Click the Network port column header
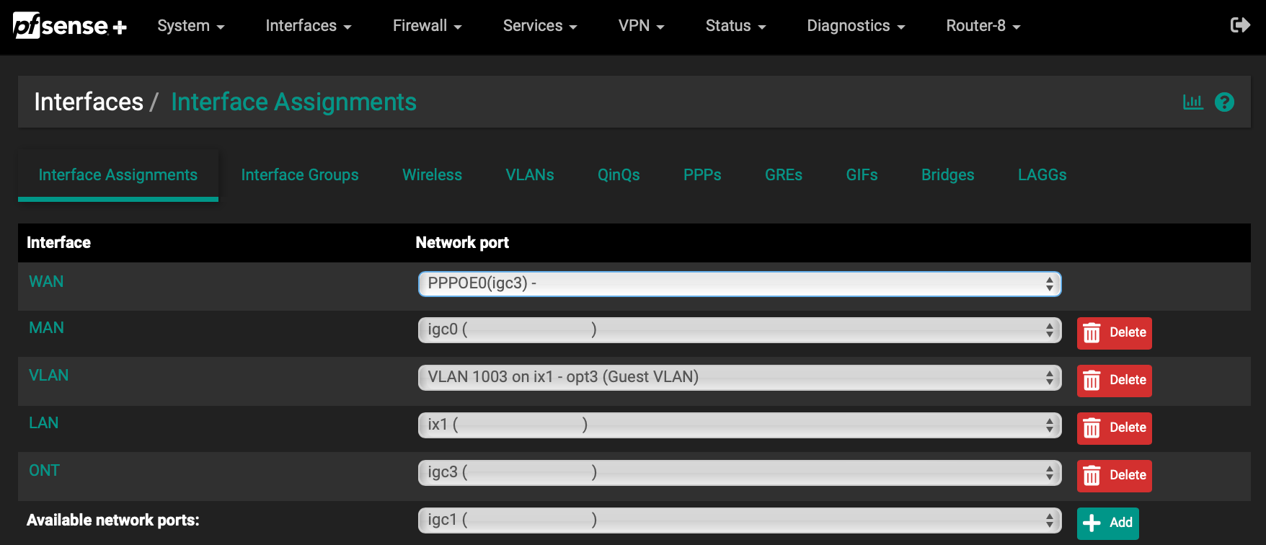The image size is (1266, 545). 462,243
